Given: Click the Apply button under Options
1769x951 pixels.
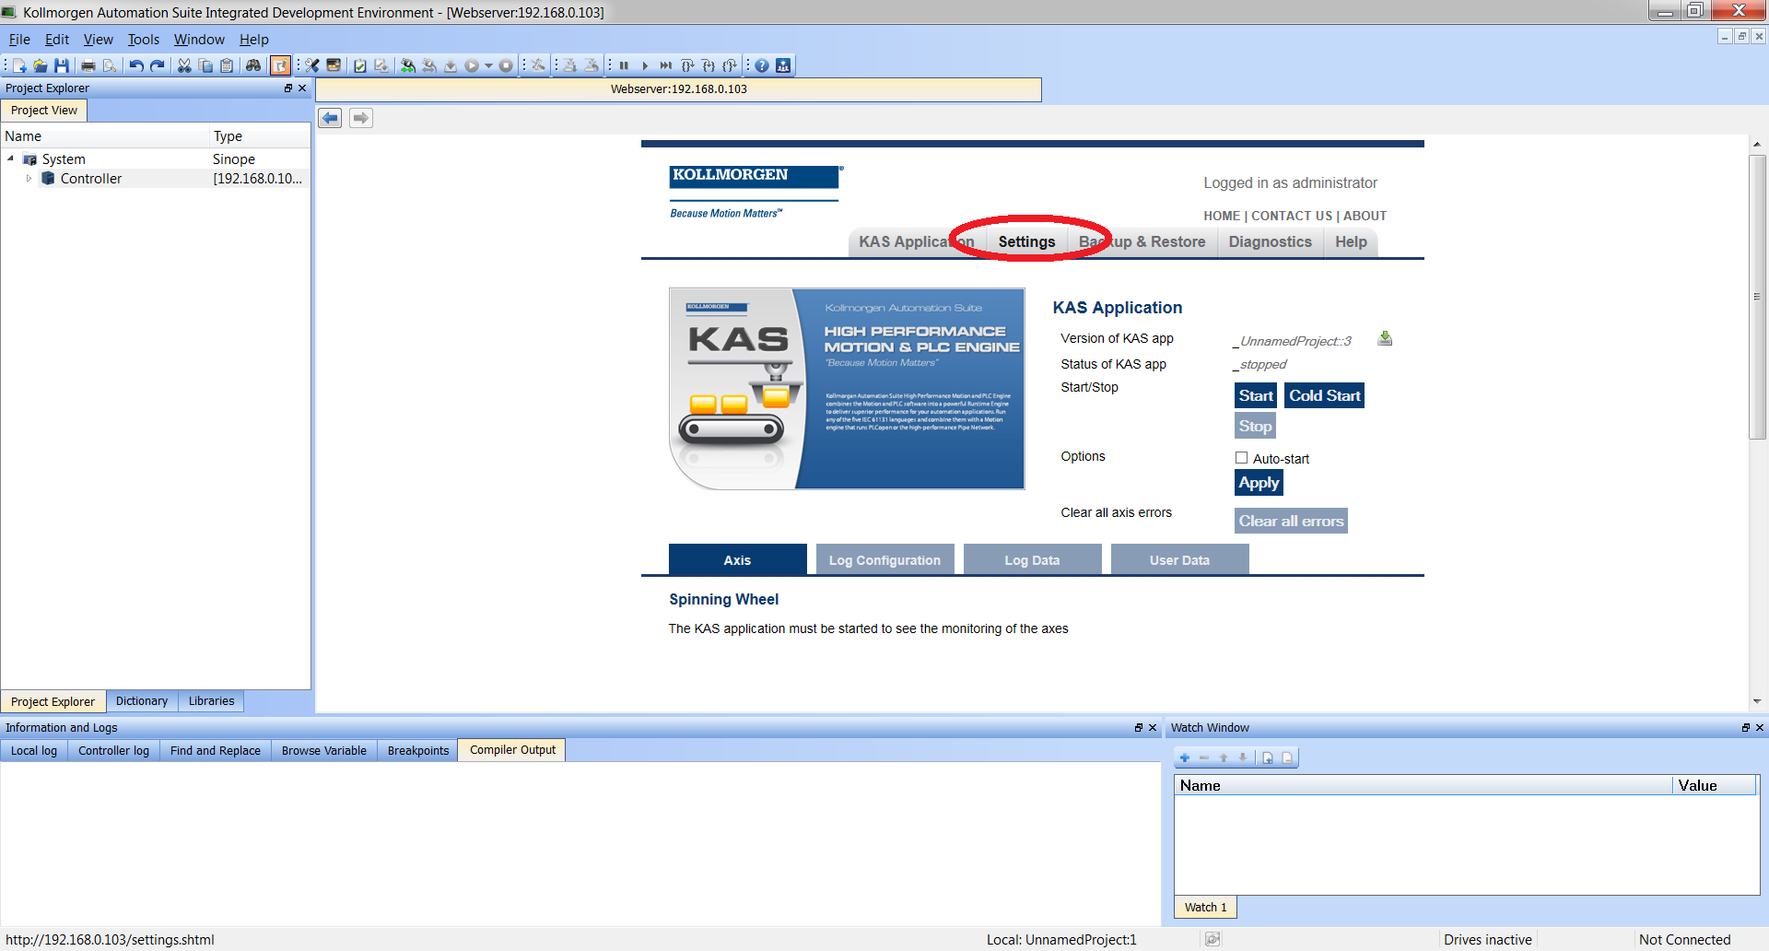Looking at the screenshot, I should coord(1259,482).
